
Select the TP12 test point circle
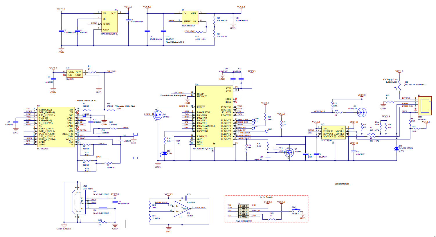(x=266, y=131)
